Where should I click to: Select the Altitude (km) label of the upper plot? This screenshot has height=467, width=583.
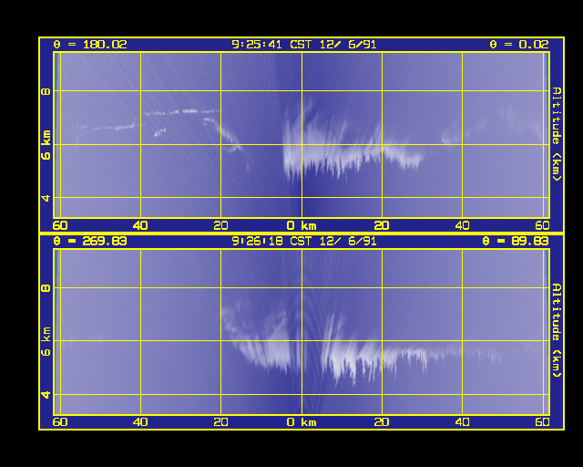click(x=557, y=134)
